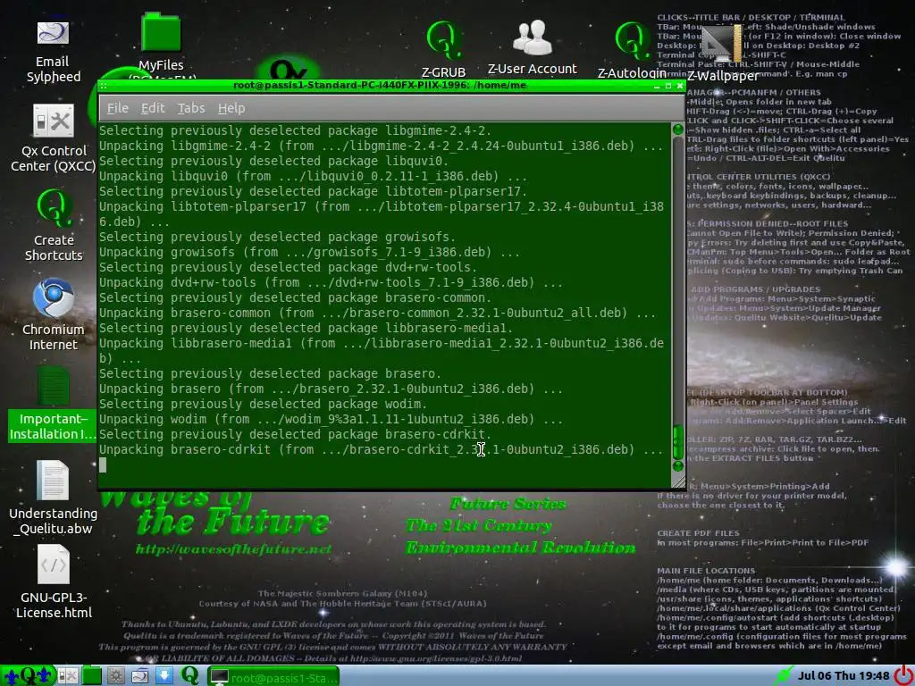Click 'Selecting previously deselected package brasero-cdrkit.' line
915x686 pixels.
(295, 435)
